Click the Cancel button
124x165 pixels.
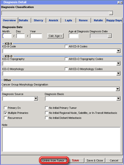tap(114, 160)
